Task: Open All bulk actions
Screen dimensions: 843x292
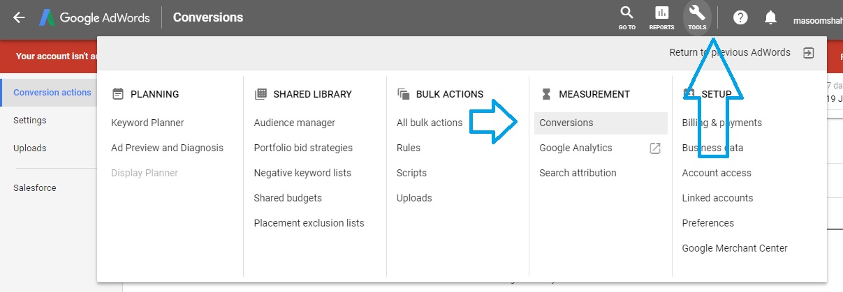Action: [x=430, y=123]
